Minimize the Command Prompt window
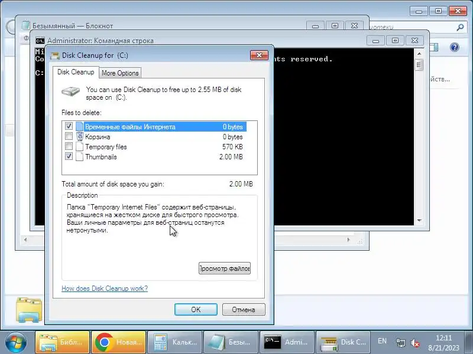 tap(375, 41)
